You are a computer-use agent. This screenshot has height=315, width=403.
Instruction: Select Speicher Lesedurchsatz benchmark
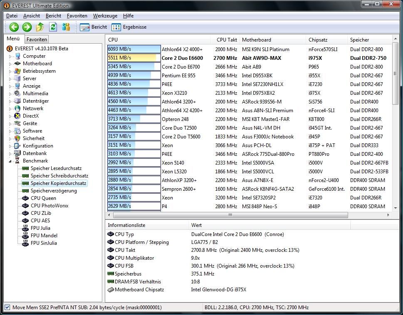[x=56, y=168]
